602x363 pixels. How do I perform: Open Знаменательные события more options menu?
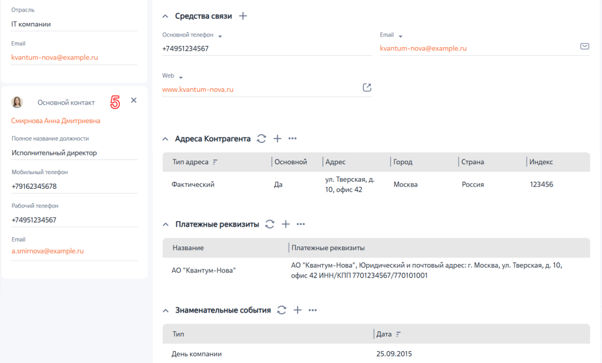click(x=313, y=310)
